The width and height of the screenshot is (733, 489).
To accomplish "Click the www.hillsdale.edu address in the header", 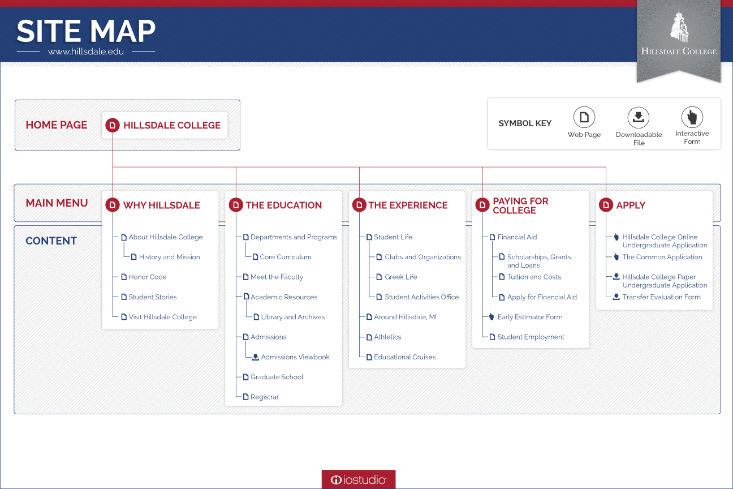I will coord(86,51).
